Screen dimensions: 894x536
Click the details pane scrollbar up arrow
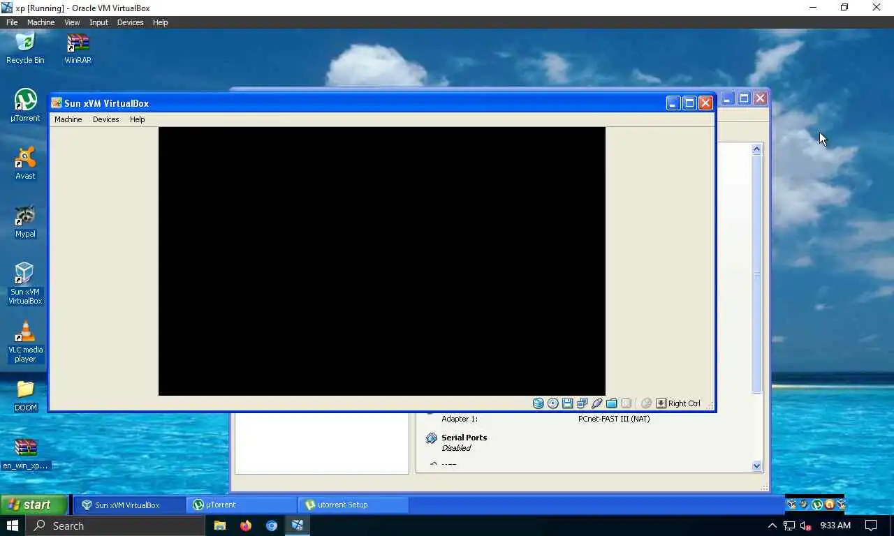[756, 149]
